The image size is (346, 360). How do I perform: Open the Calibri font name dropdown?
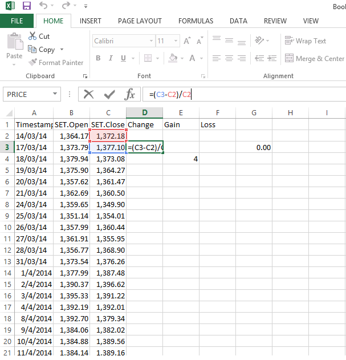click(151, 41)
